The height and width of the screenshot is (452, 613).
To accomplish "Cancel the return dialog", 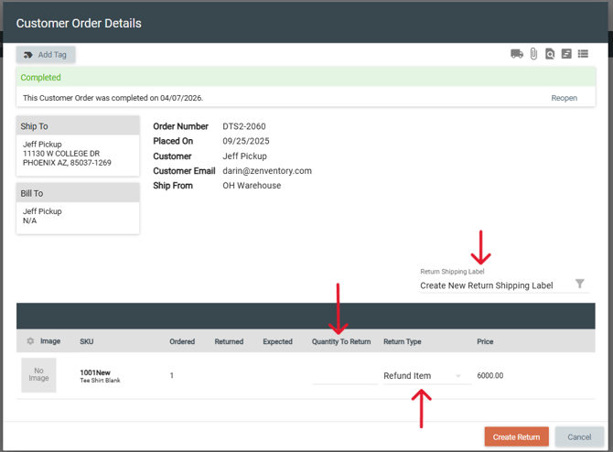I will click(x=579, y=436).
